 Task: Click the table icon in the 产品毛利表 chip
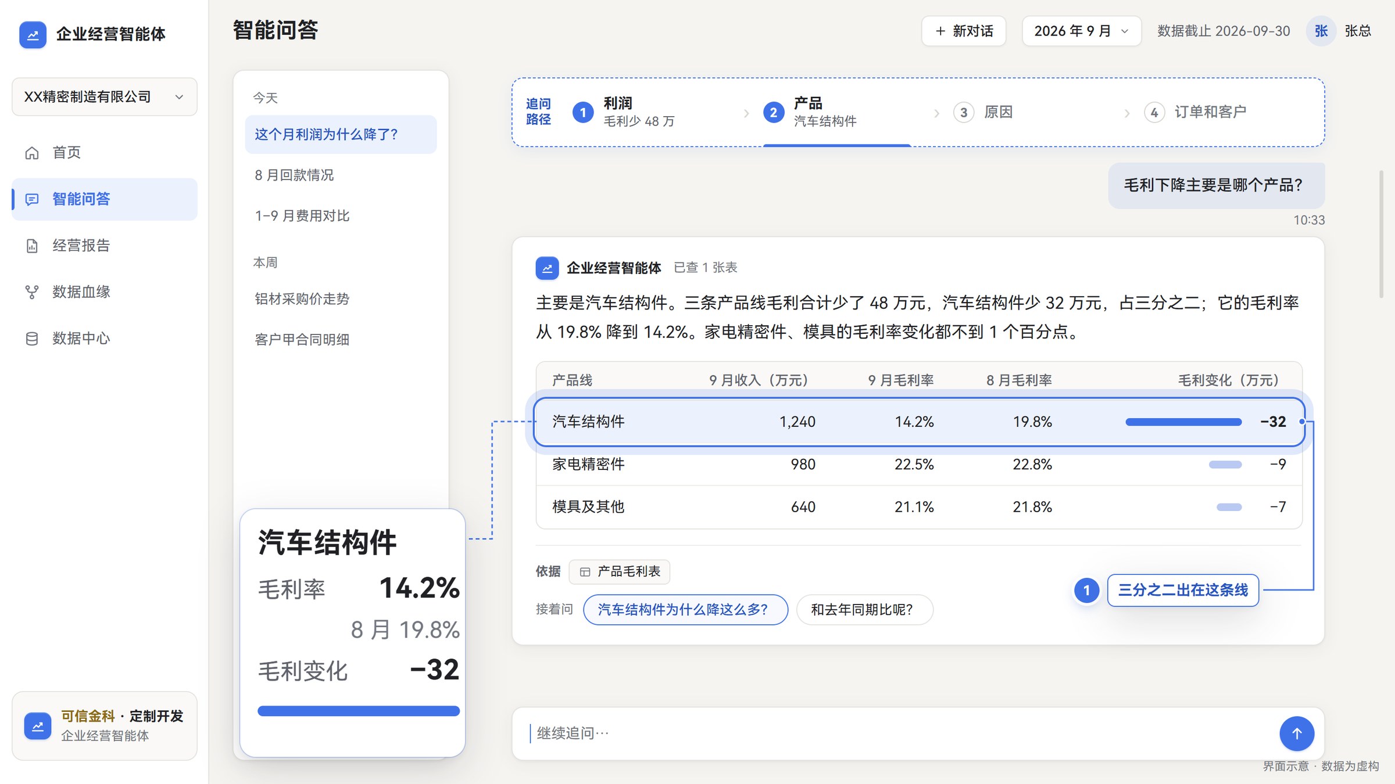point(585,572)
